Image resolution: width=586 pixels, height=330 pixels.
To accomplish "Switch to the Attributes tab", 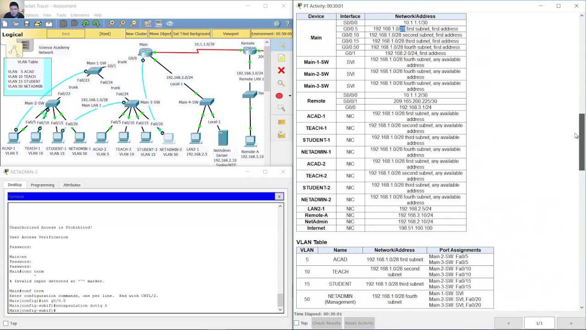I will 72,185.
